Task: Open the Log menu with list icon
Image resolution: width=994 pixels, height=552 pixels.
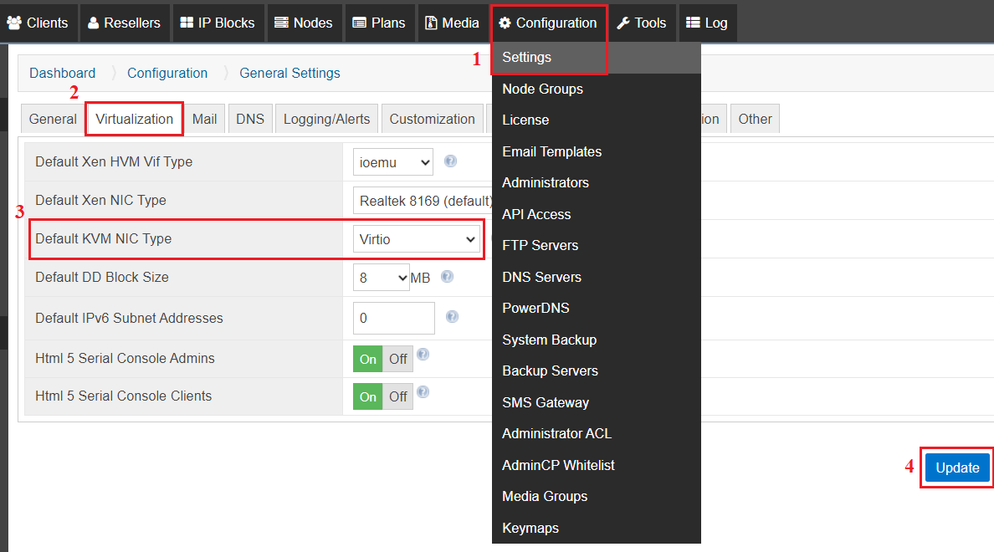Action: click(x=708, y=23)
